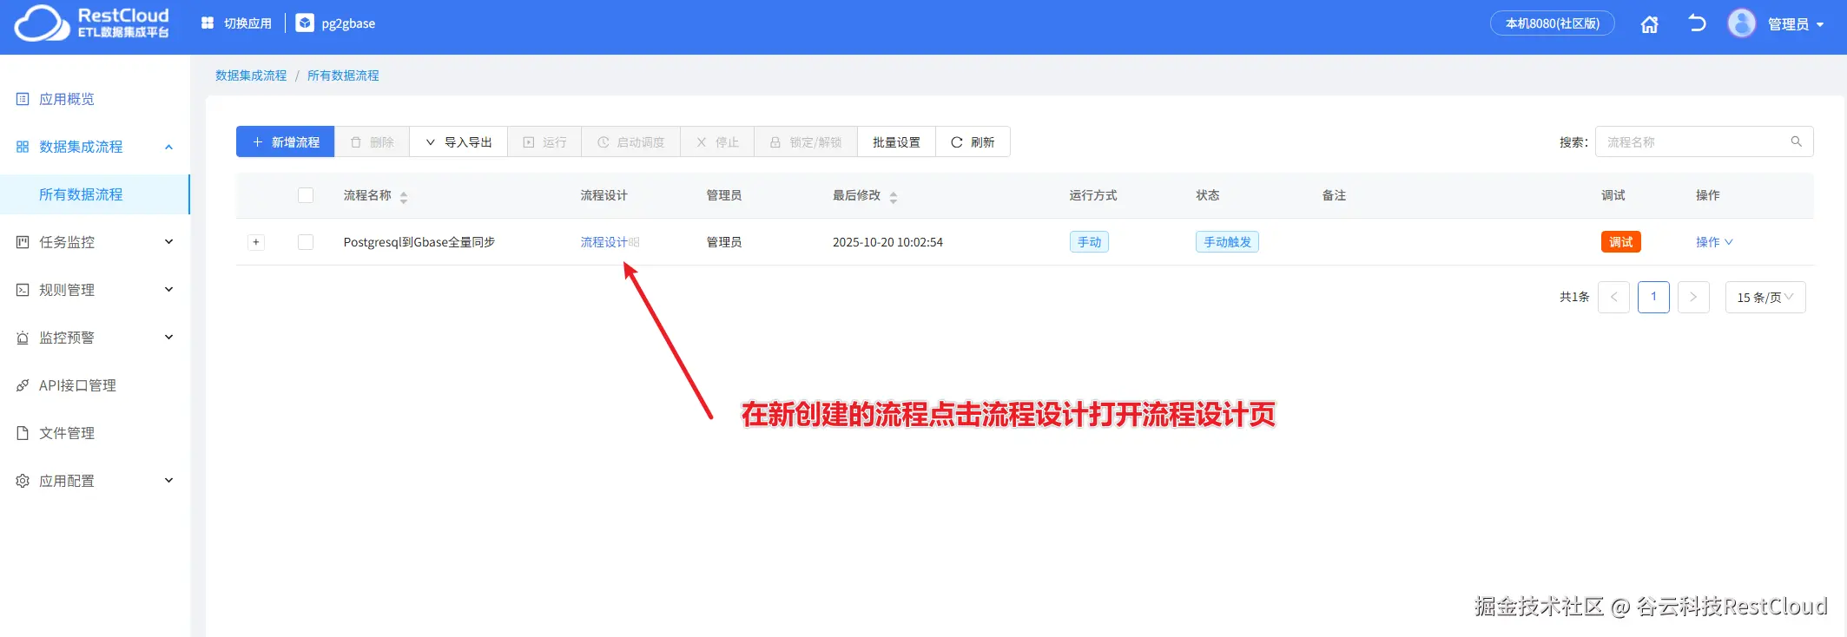Viewport: 1847px width, 637px height.
Task: Expand the 监控预警 menu chevron
Action: [169, 338]
